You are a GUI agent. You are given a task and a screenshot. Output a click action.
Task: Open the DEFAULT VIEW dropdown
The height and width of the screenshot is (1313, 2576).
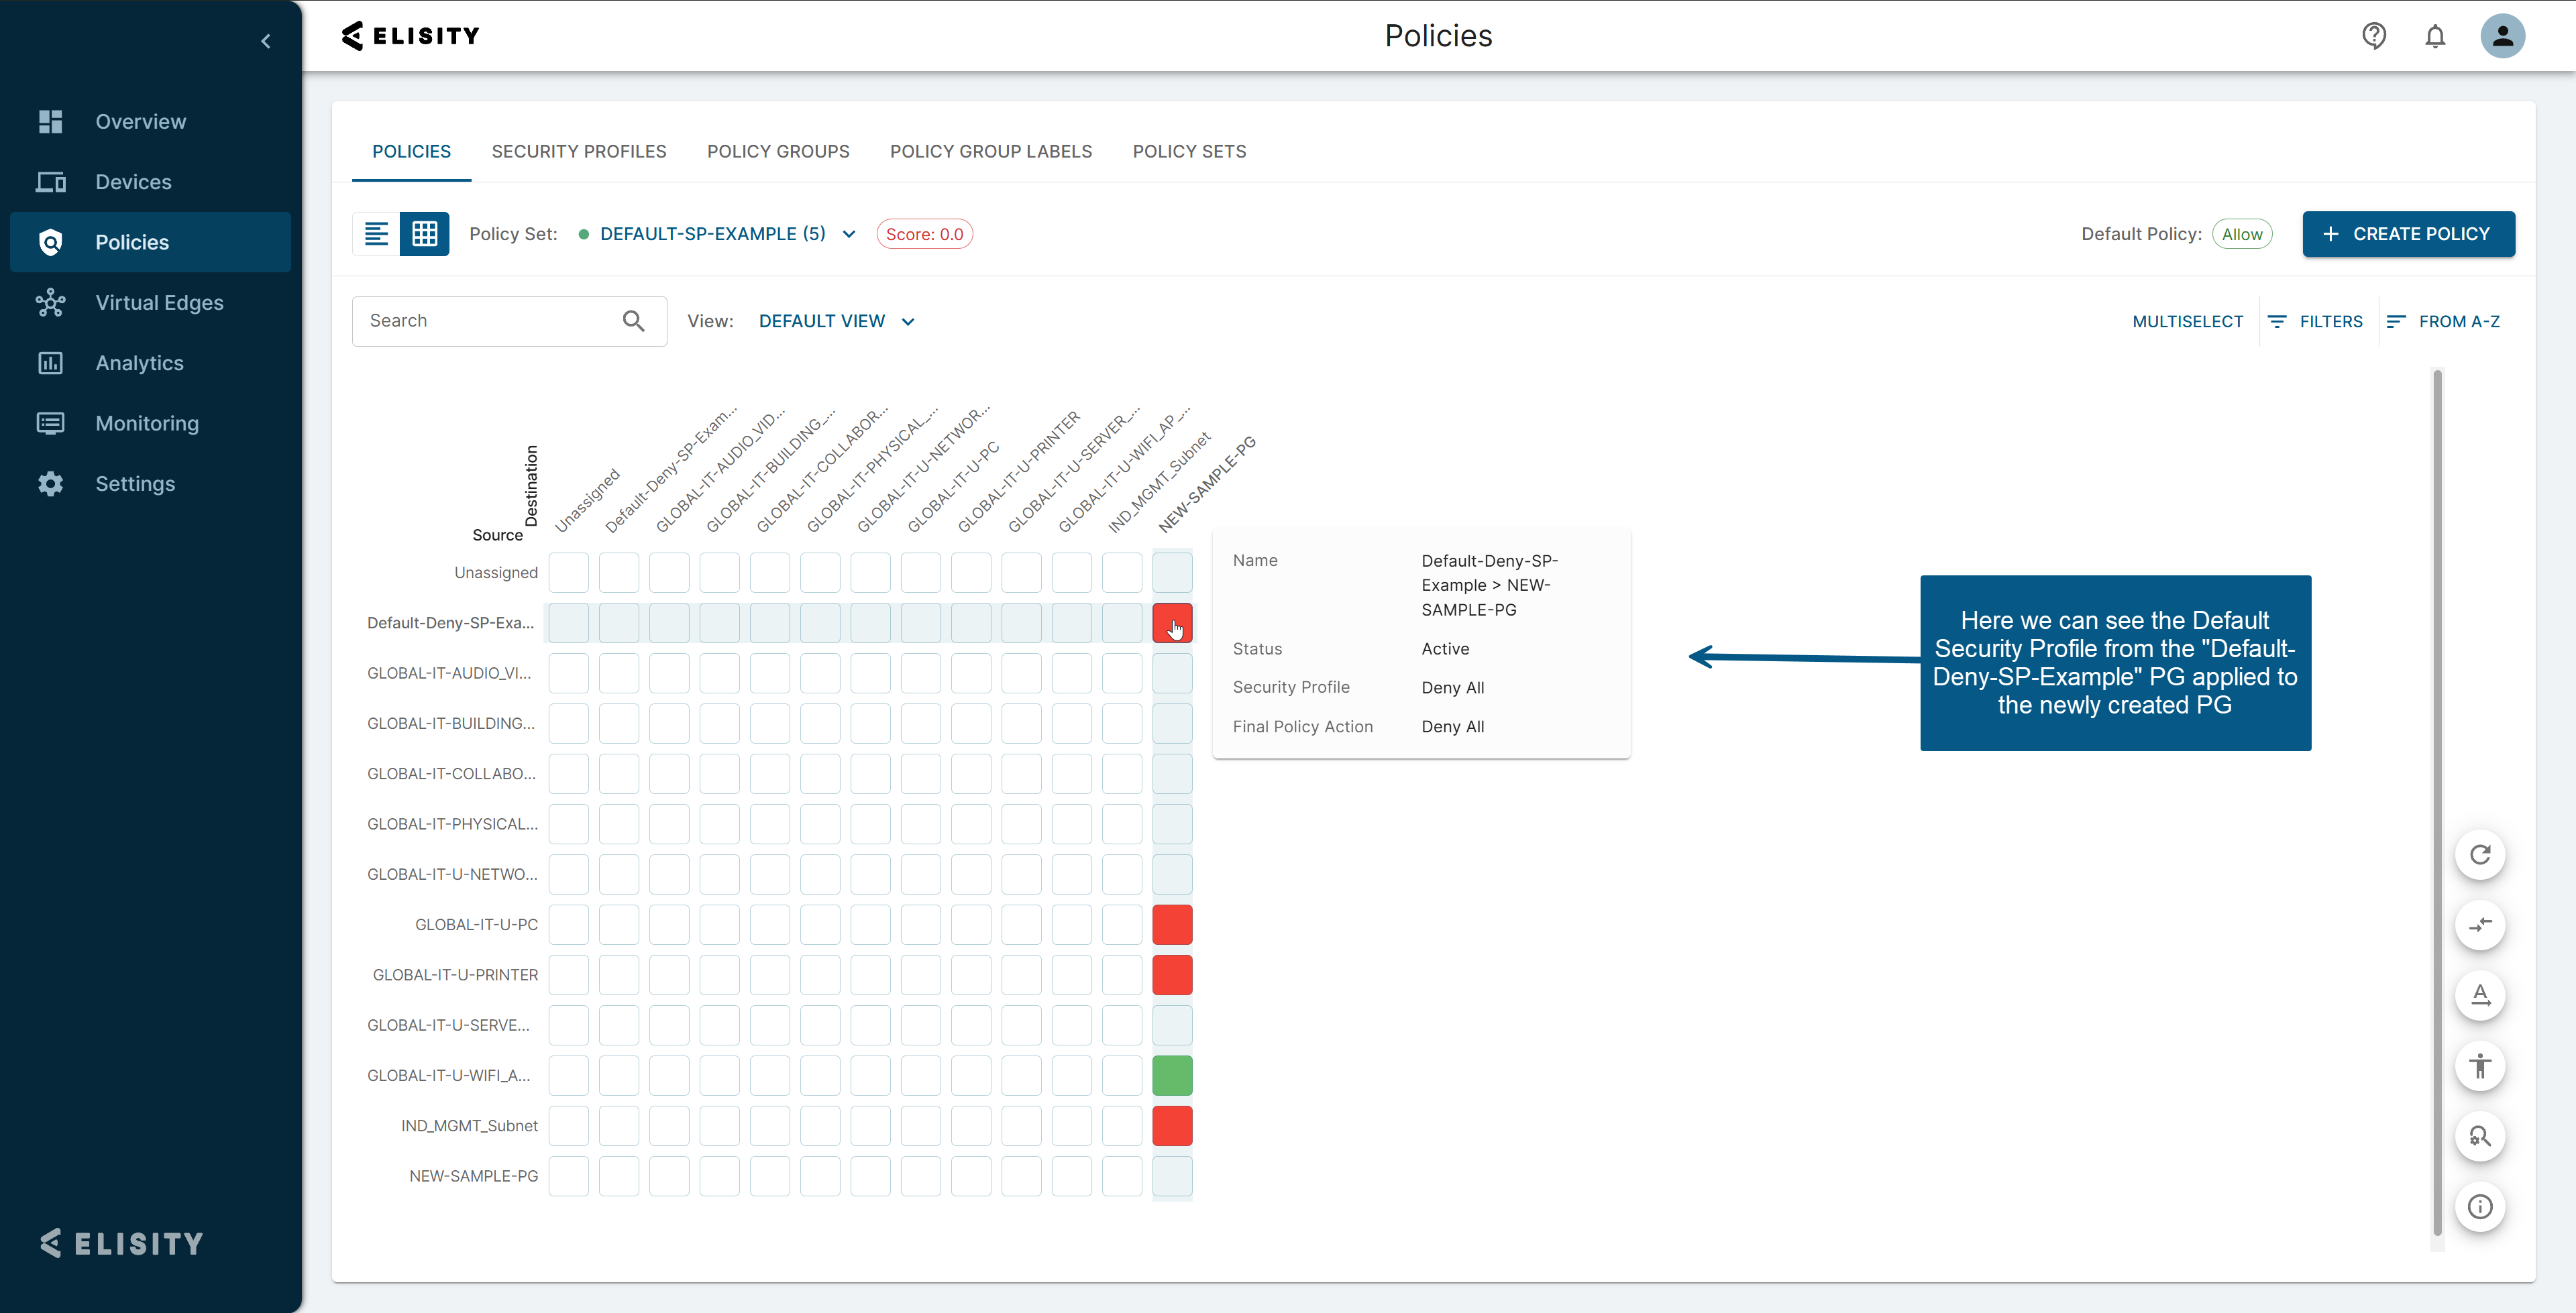[836, 321]
